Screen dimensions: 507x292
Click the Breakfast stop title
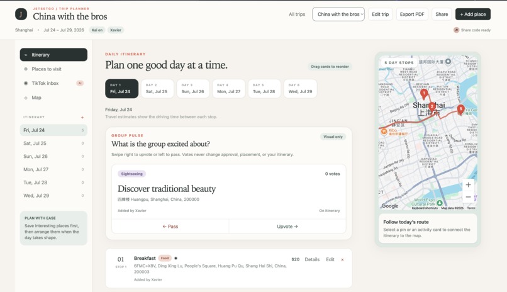145,258
